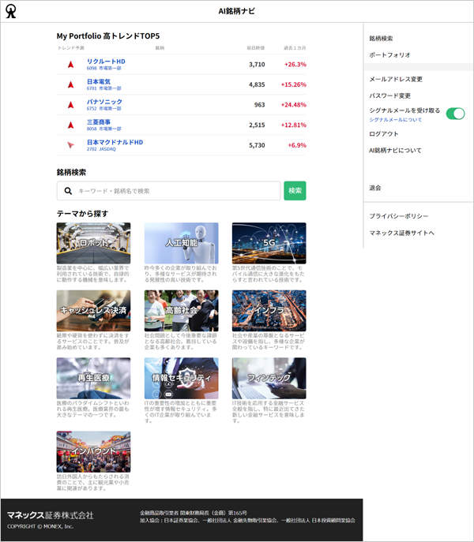Click the 前日終値 column header
This screenshot has width=474, height=542.
[x=255, y=47]
